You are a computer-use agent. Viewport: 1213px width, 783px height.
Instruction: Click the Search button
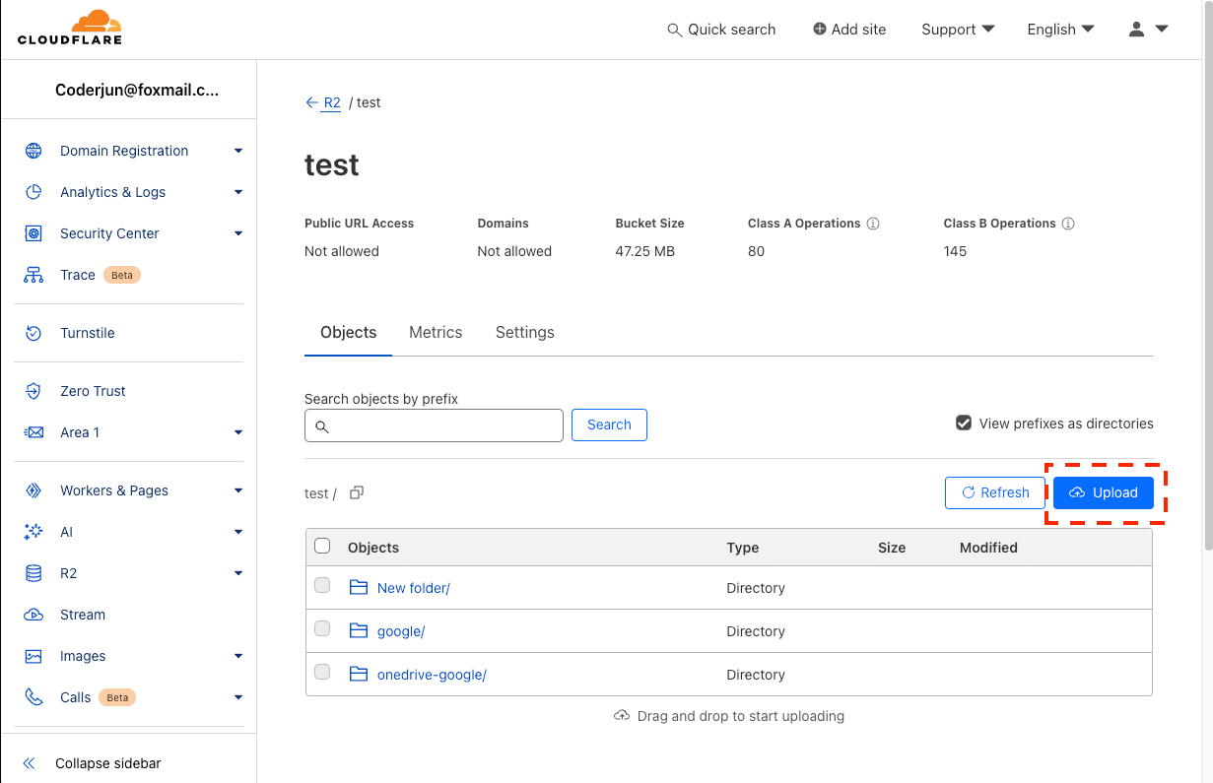tap(609, 424)
